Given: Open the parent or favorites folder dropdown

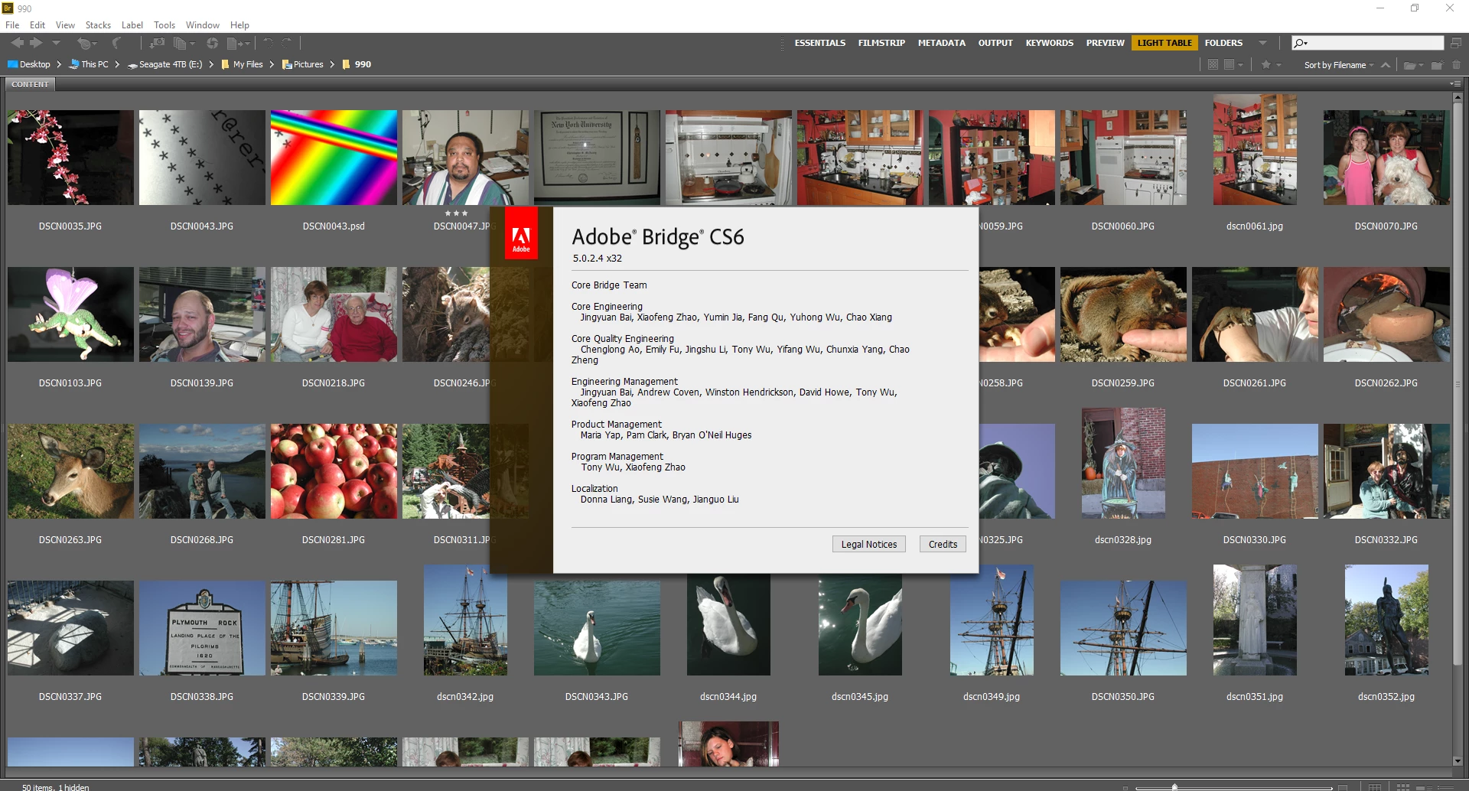Looking at the screenshot, I should click(x=55, y=44).
